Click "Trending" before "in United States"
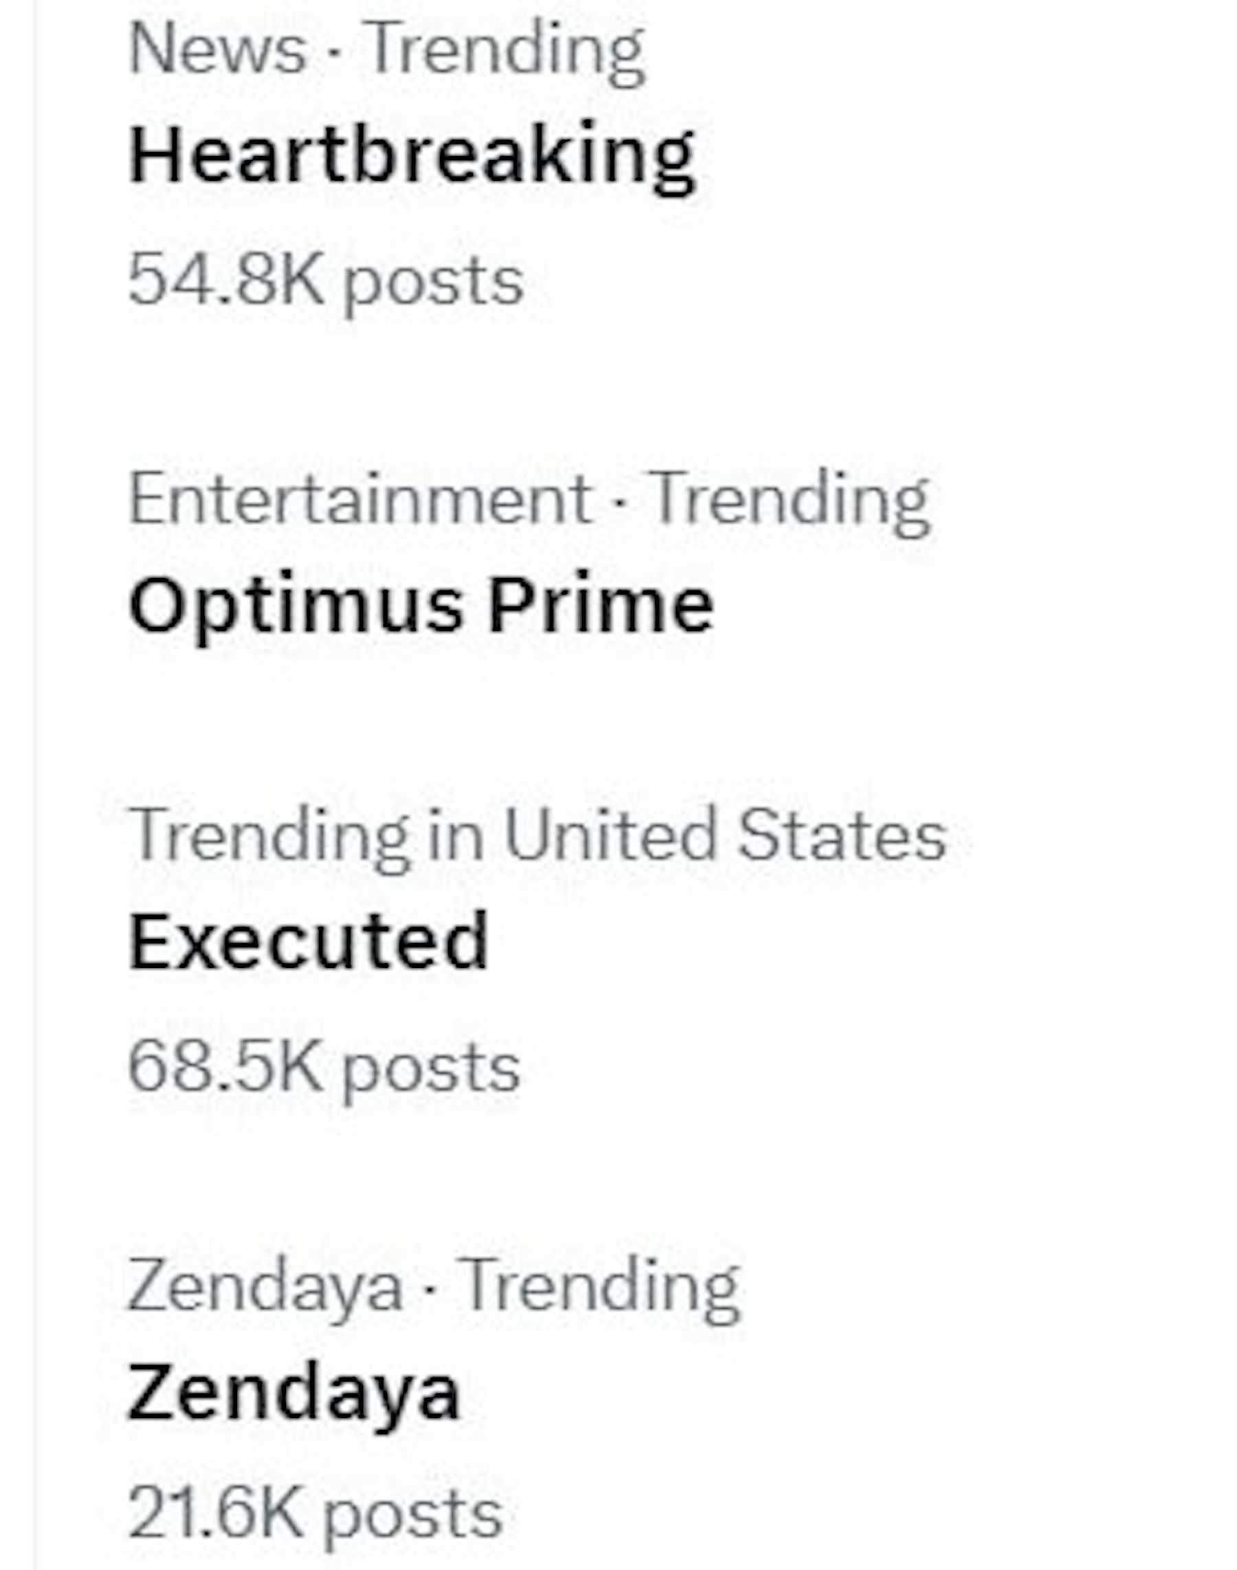Viewport: 1237px width, 1570px height. pos(268,835)
